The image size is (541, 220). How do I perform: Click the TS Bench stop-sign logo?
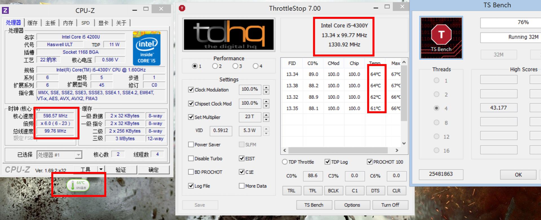click(441, 38)
